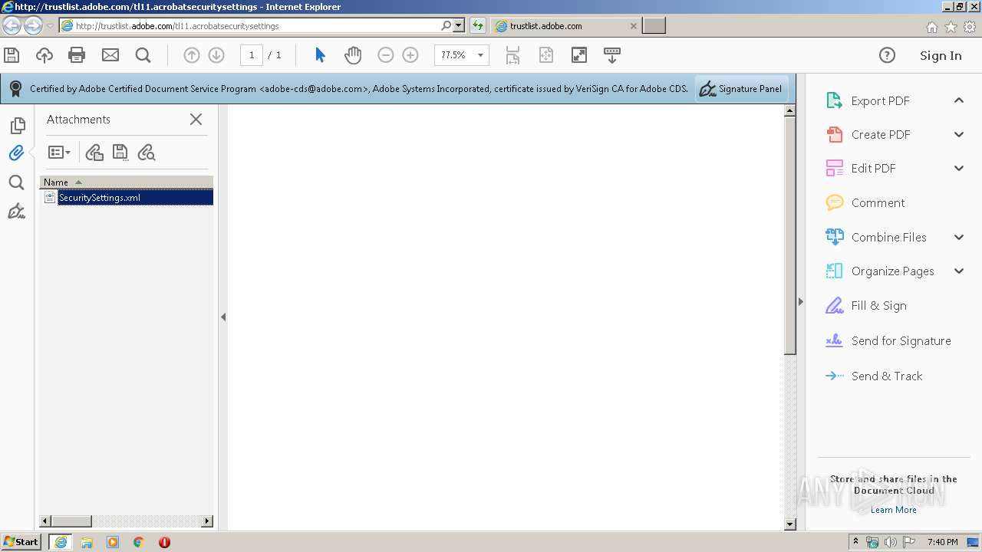Open Signatures panel pen icon

point(16,211)
